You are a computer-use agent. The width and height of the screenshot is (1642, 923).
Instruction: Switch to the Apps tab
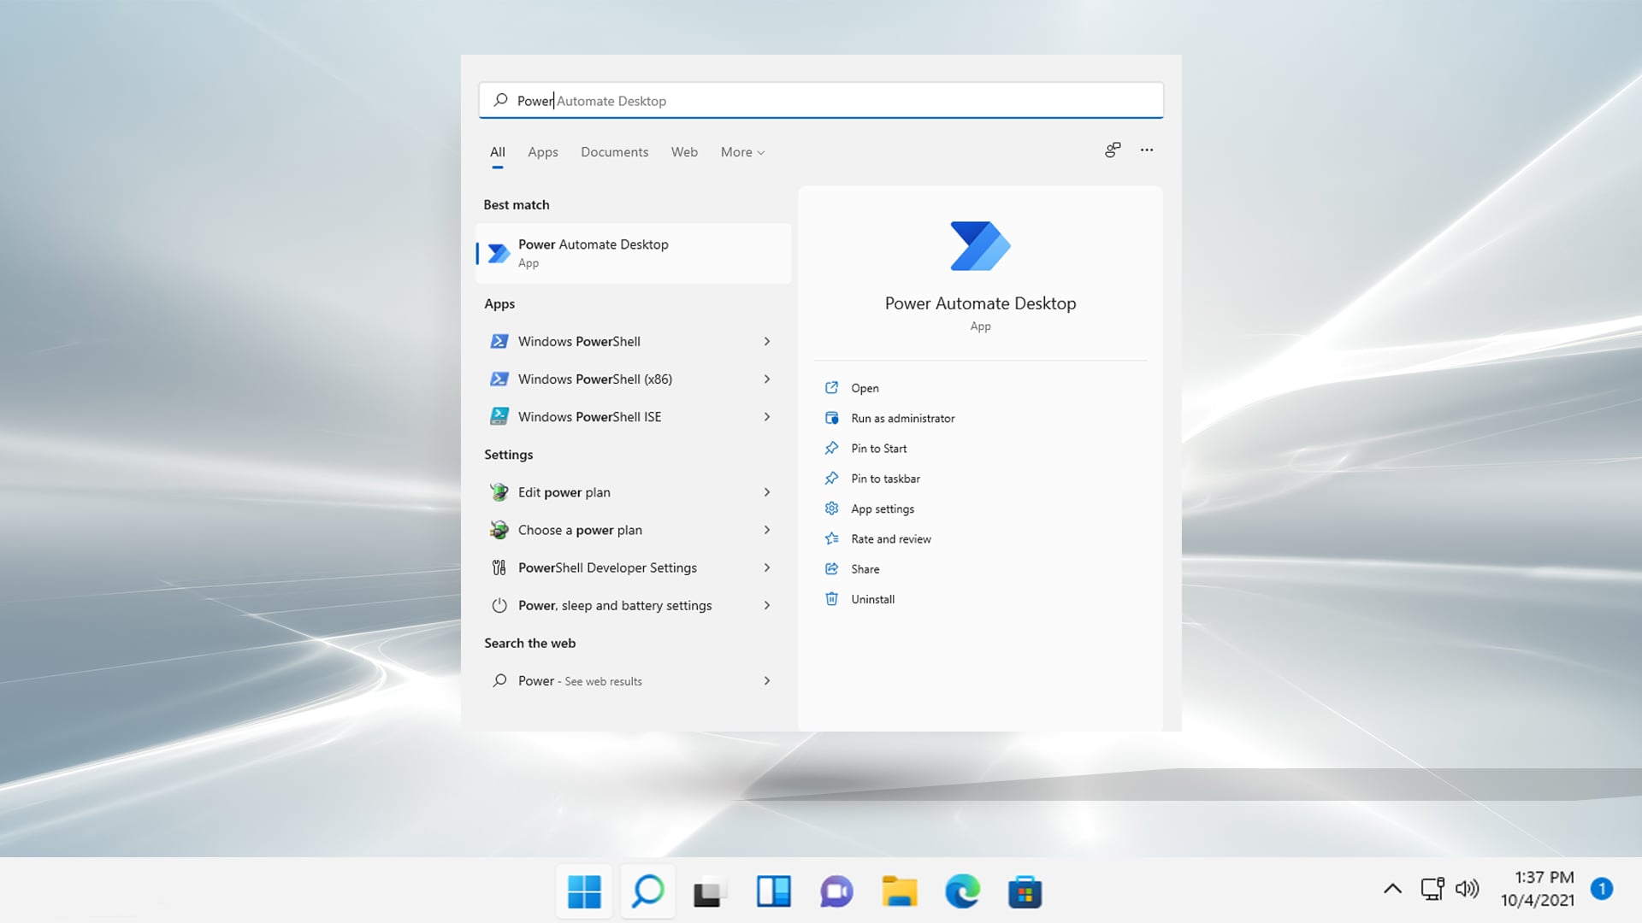coord(543,152)
